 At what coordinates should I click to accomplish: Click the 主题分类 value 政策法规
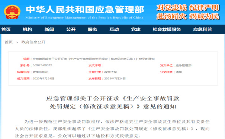110,72
